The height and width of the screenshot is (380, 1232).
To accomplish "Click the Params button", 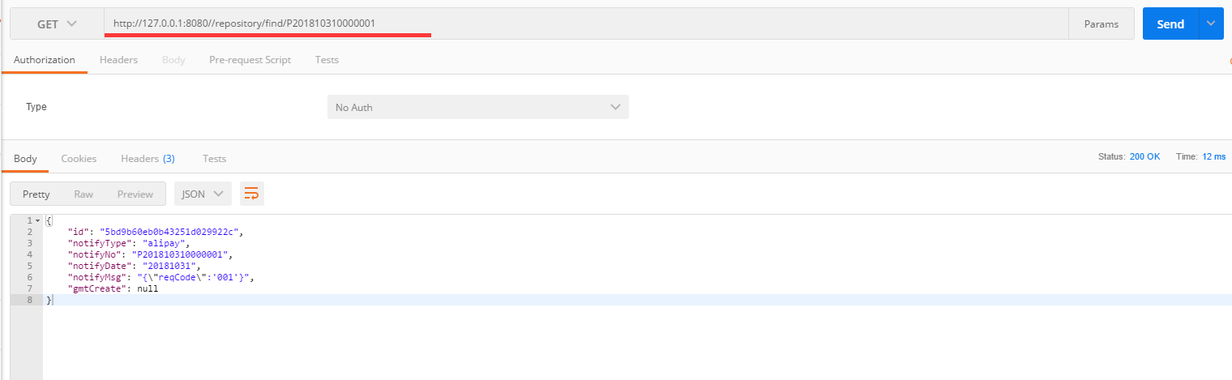I will click(1102, 24).
